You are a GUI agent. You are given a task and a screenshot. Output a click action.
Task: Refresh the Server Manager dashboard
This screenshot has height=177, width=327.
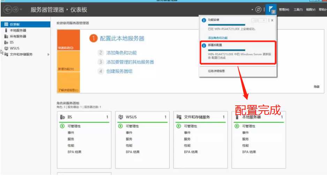pyautogui.click(x=258, y=9)
